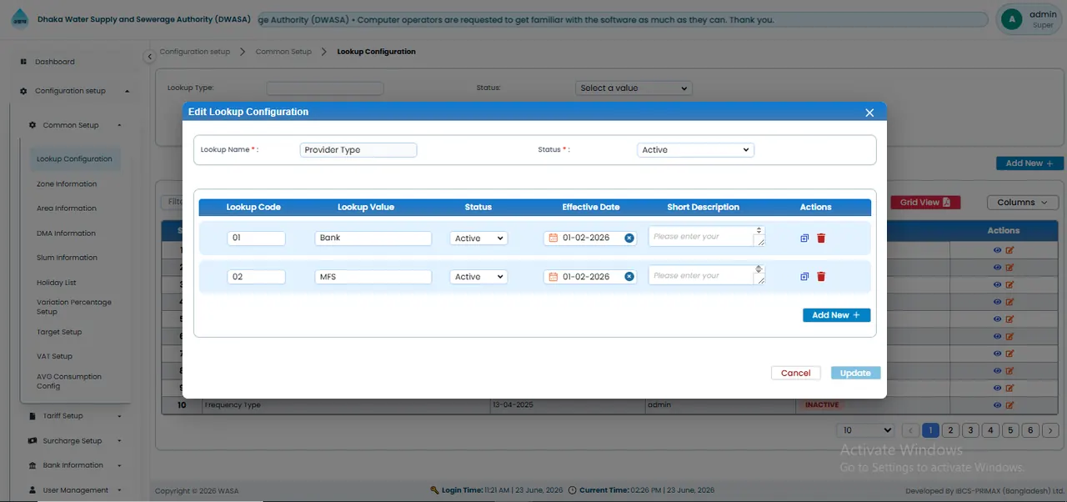Screen dimensions: 1067x502
Task: Open AVG Consumption Config in sidebar
Action: coord(69,381)
